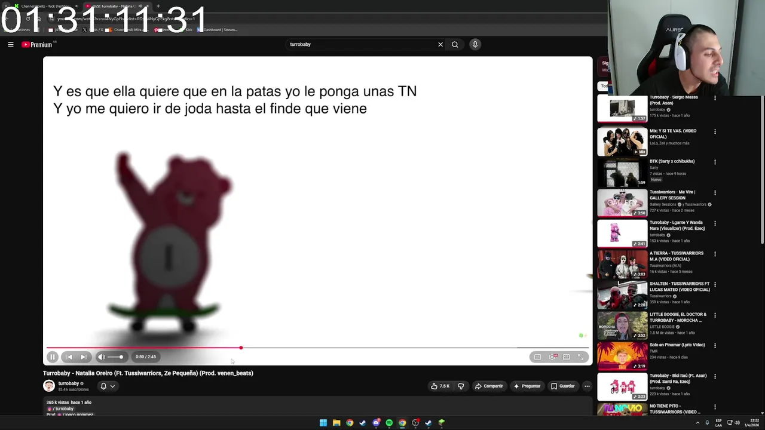
Task: Open a new browser tab
Action: point(158,6)
